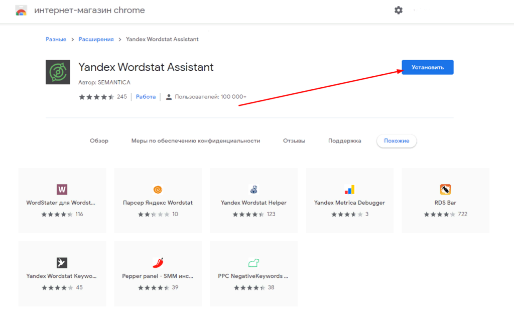Click the Yandex Wordstat Helper icon

[253, 189]
